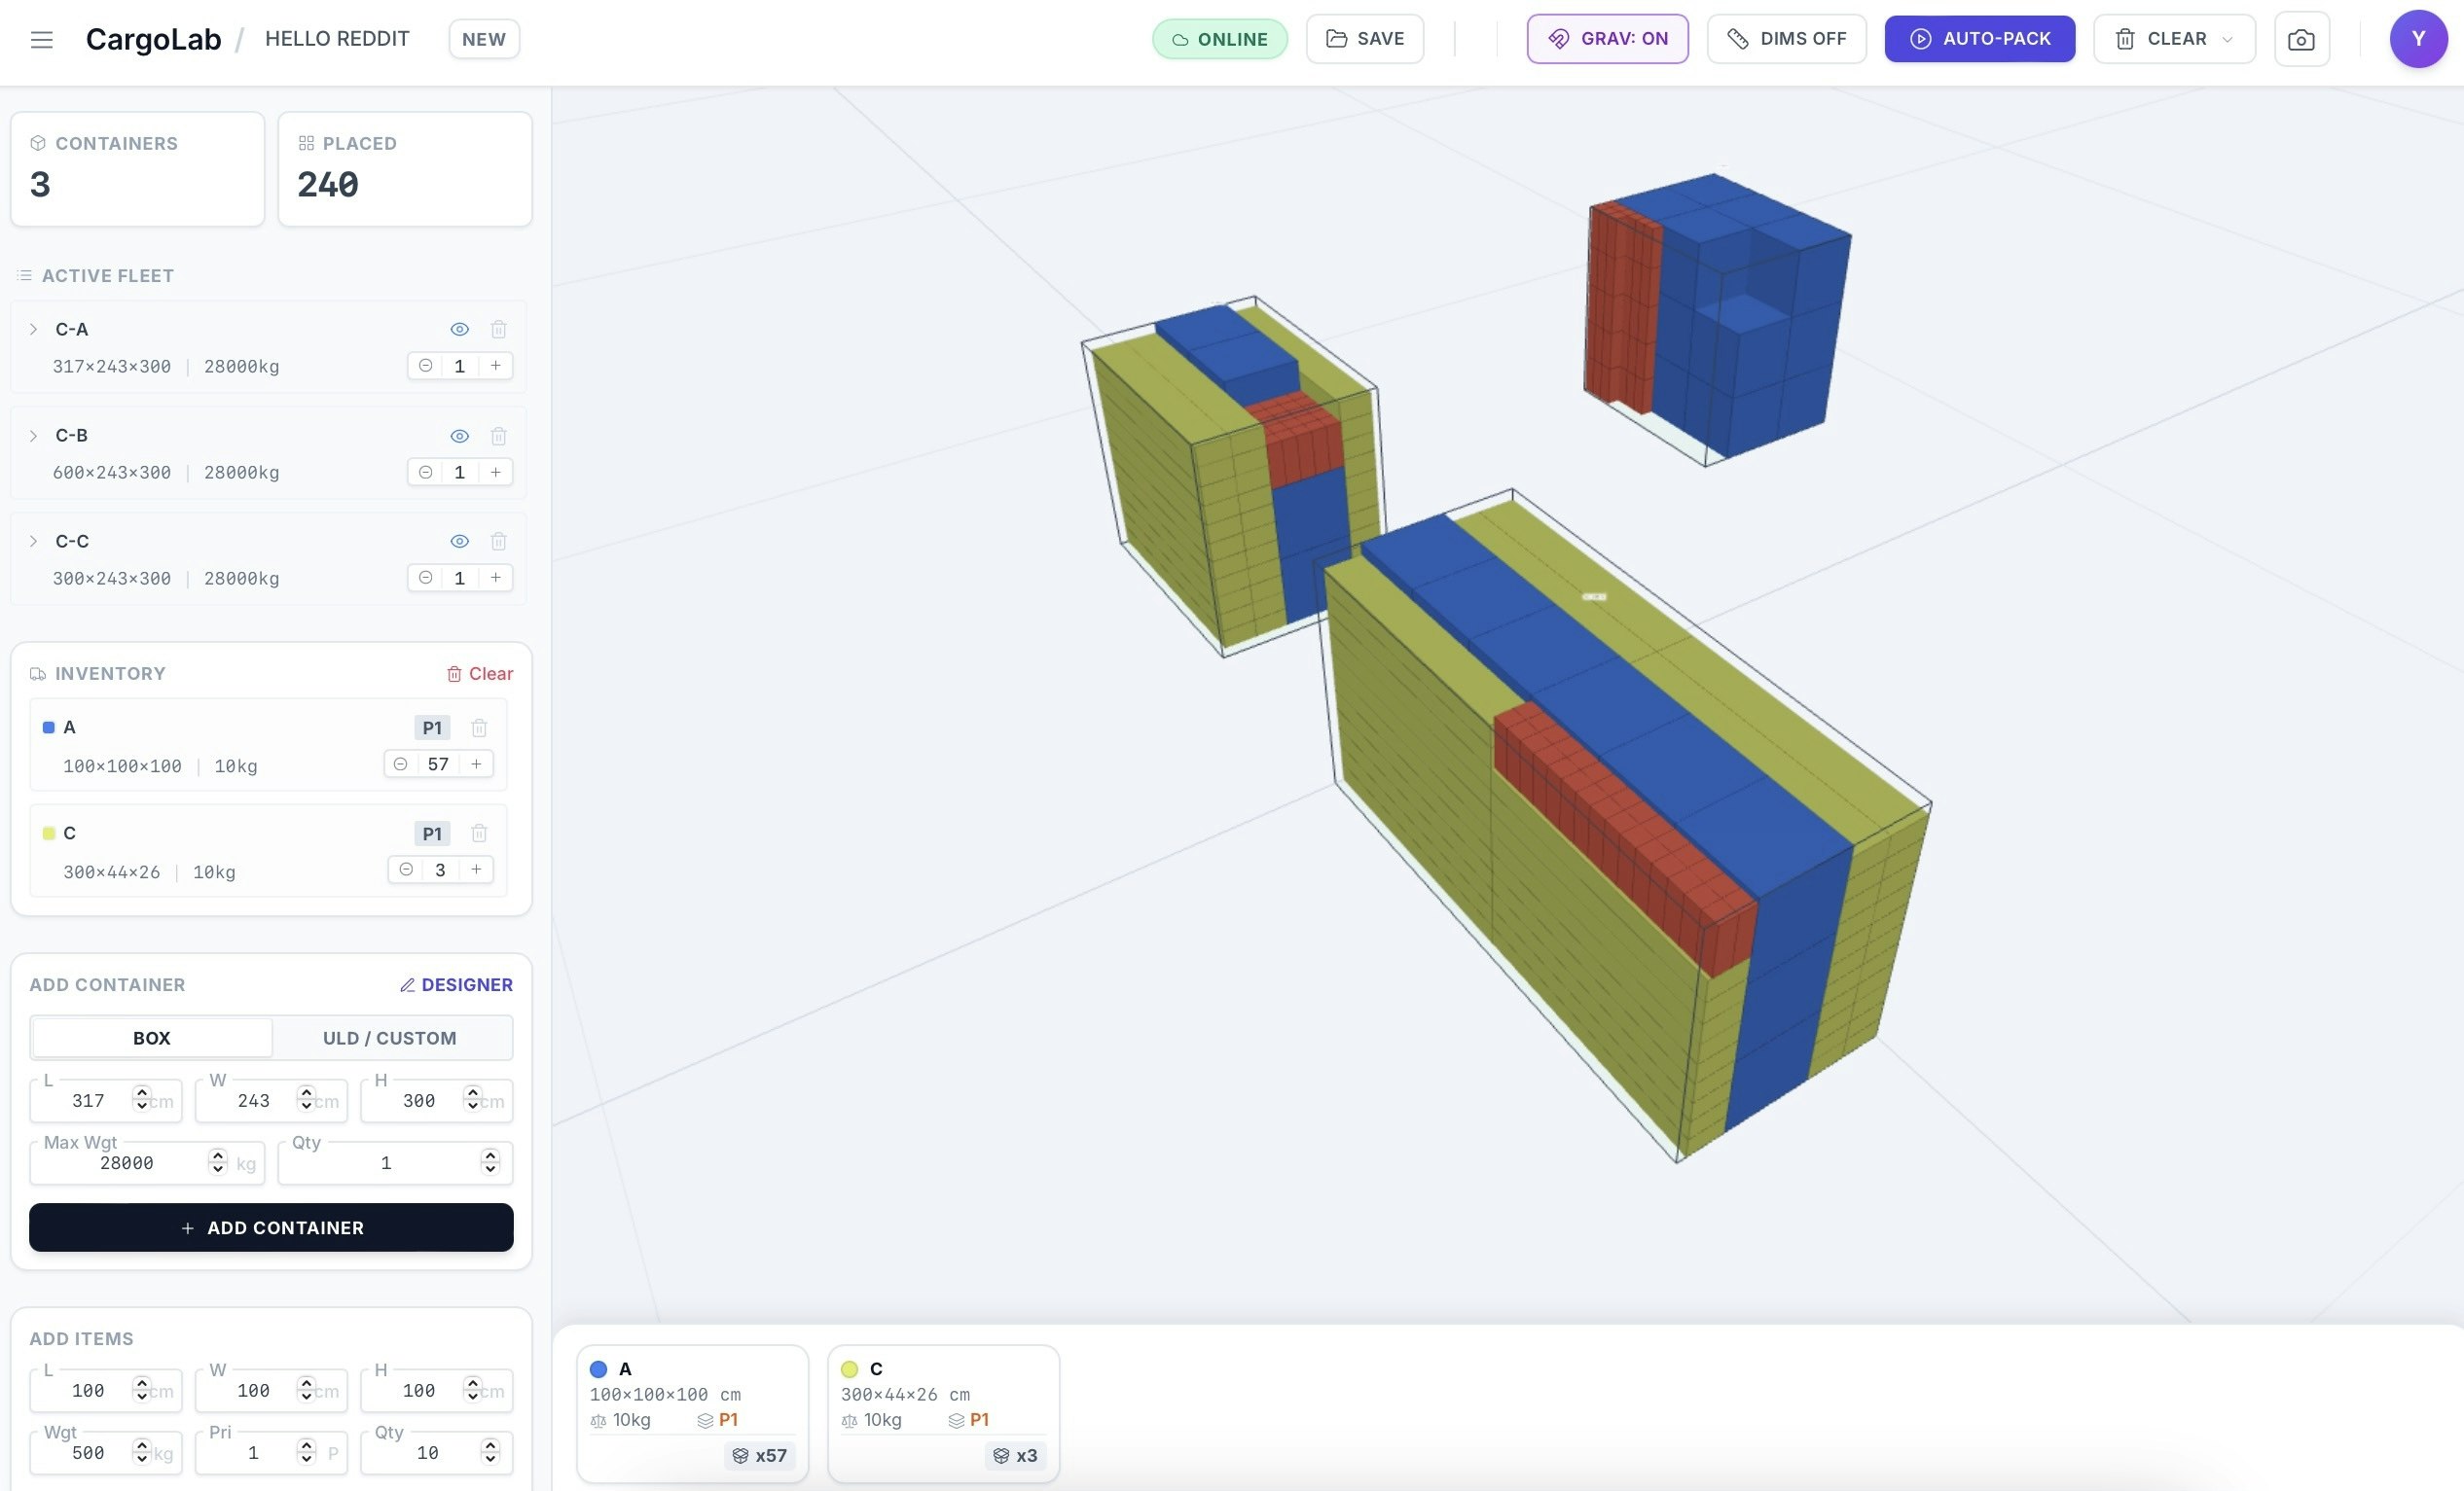Enable dimension labels with DIMS OFF

(1787, 38)
